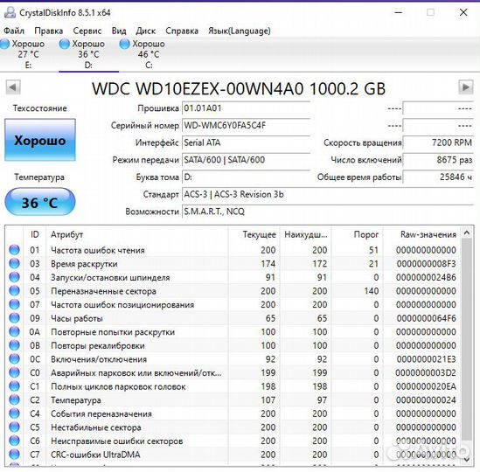Screen dimensions: 480x472
Task: Go to next disk with right arrow
Action: point(466,87)
